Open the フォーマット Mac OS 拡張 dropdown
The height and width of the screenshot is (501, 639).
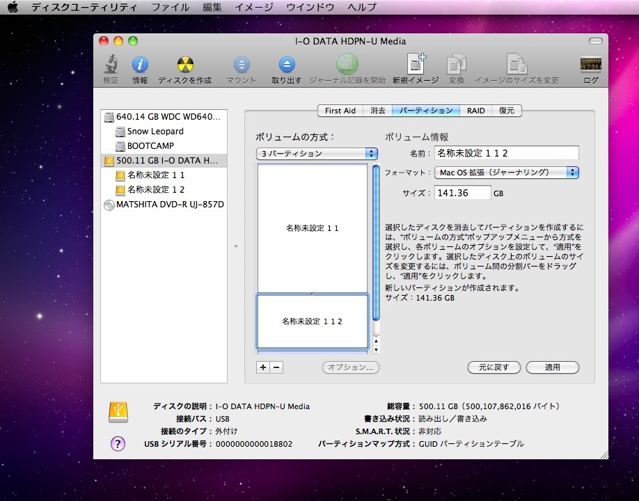pos(506,173)
